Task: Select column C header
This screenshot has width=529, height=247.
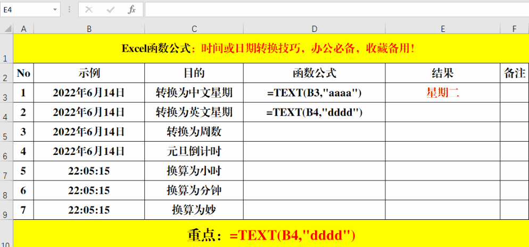Action: [194, 29]
